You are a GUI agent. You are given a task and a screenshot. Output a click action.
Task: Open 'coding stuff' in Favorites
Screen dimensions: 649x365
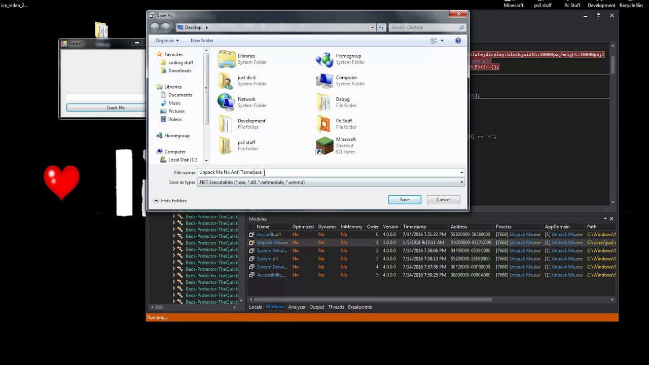point(181,62)
